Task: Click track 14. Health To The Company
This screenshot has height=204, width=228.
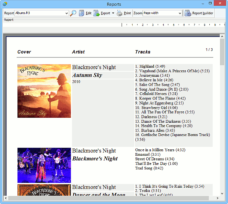Action: (164, 126)
